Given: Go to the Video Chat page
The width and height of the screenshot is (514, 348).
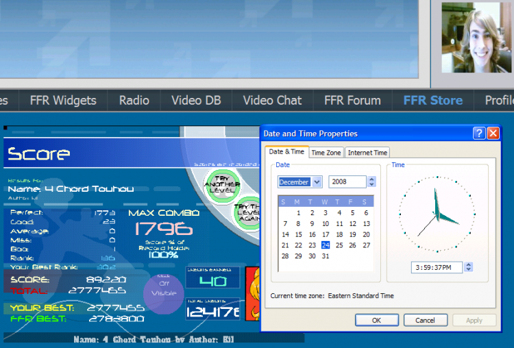Looking at the screenshot, I should (272, 100).
